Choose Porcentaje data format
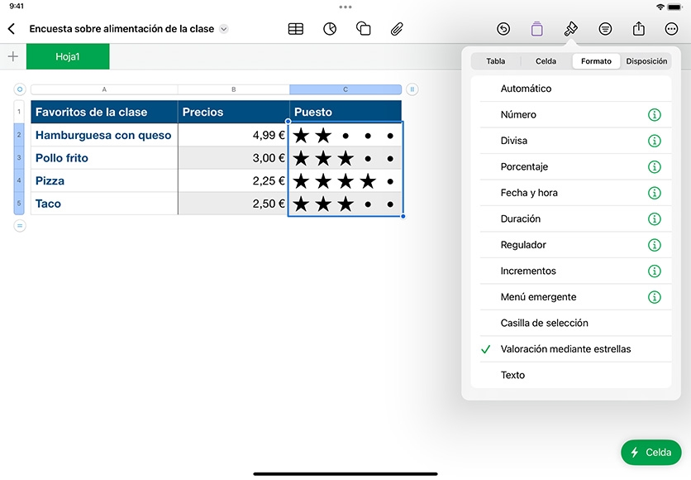This screenshot has width=691, height=480. (x=571, y=167)
